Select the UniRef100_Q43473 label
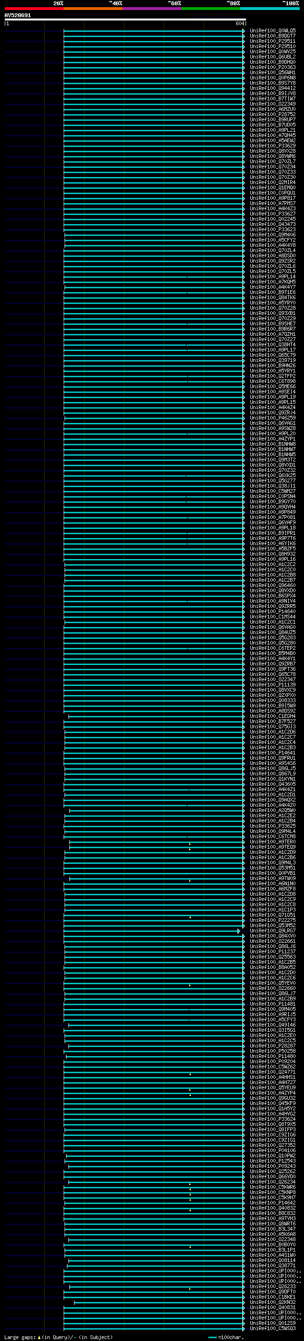This screenshot has height=1341, width=304. point(273,225)
